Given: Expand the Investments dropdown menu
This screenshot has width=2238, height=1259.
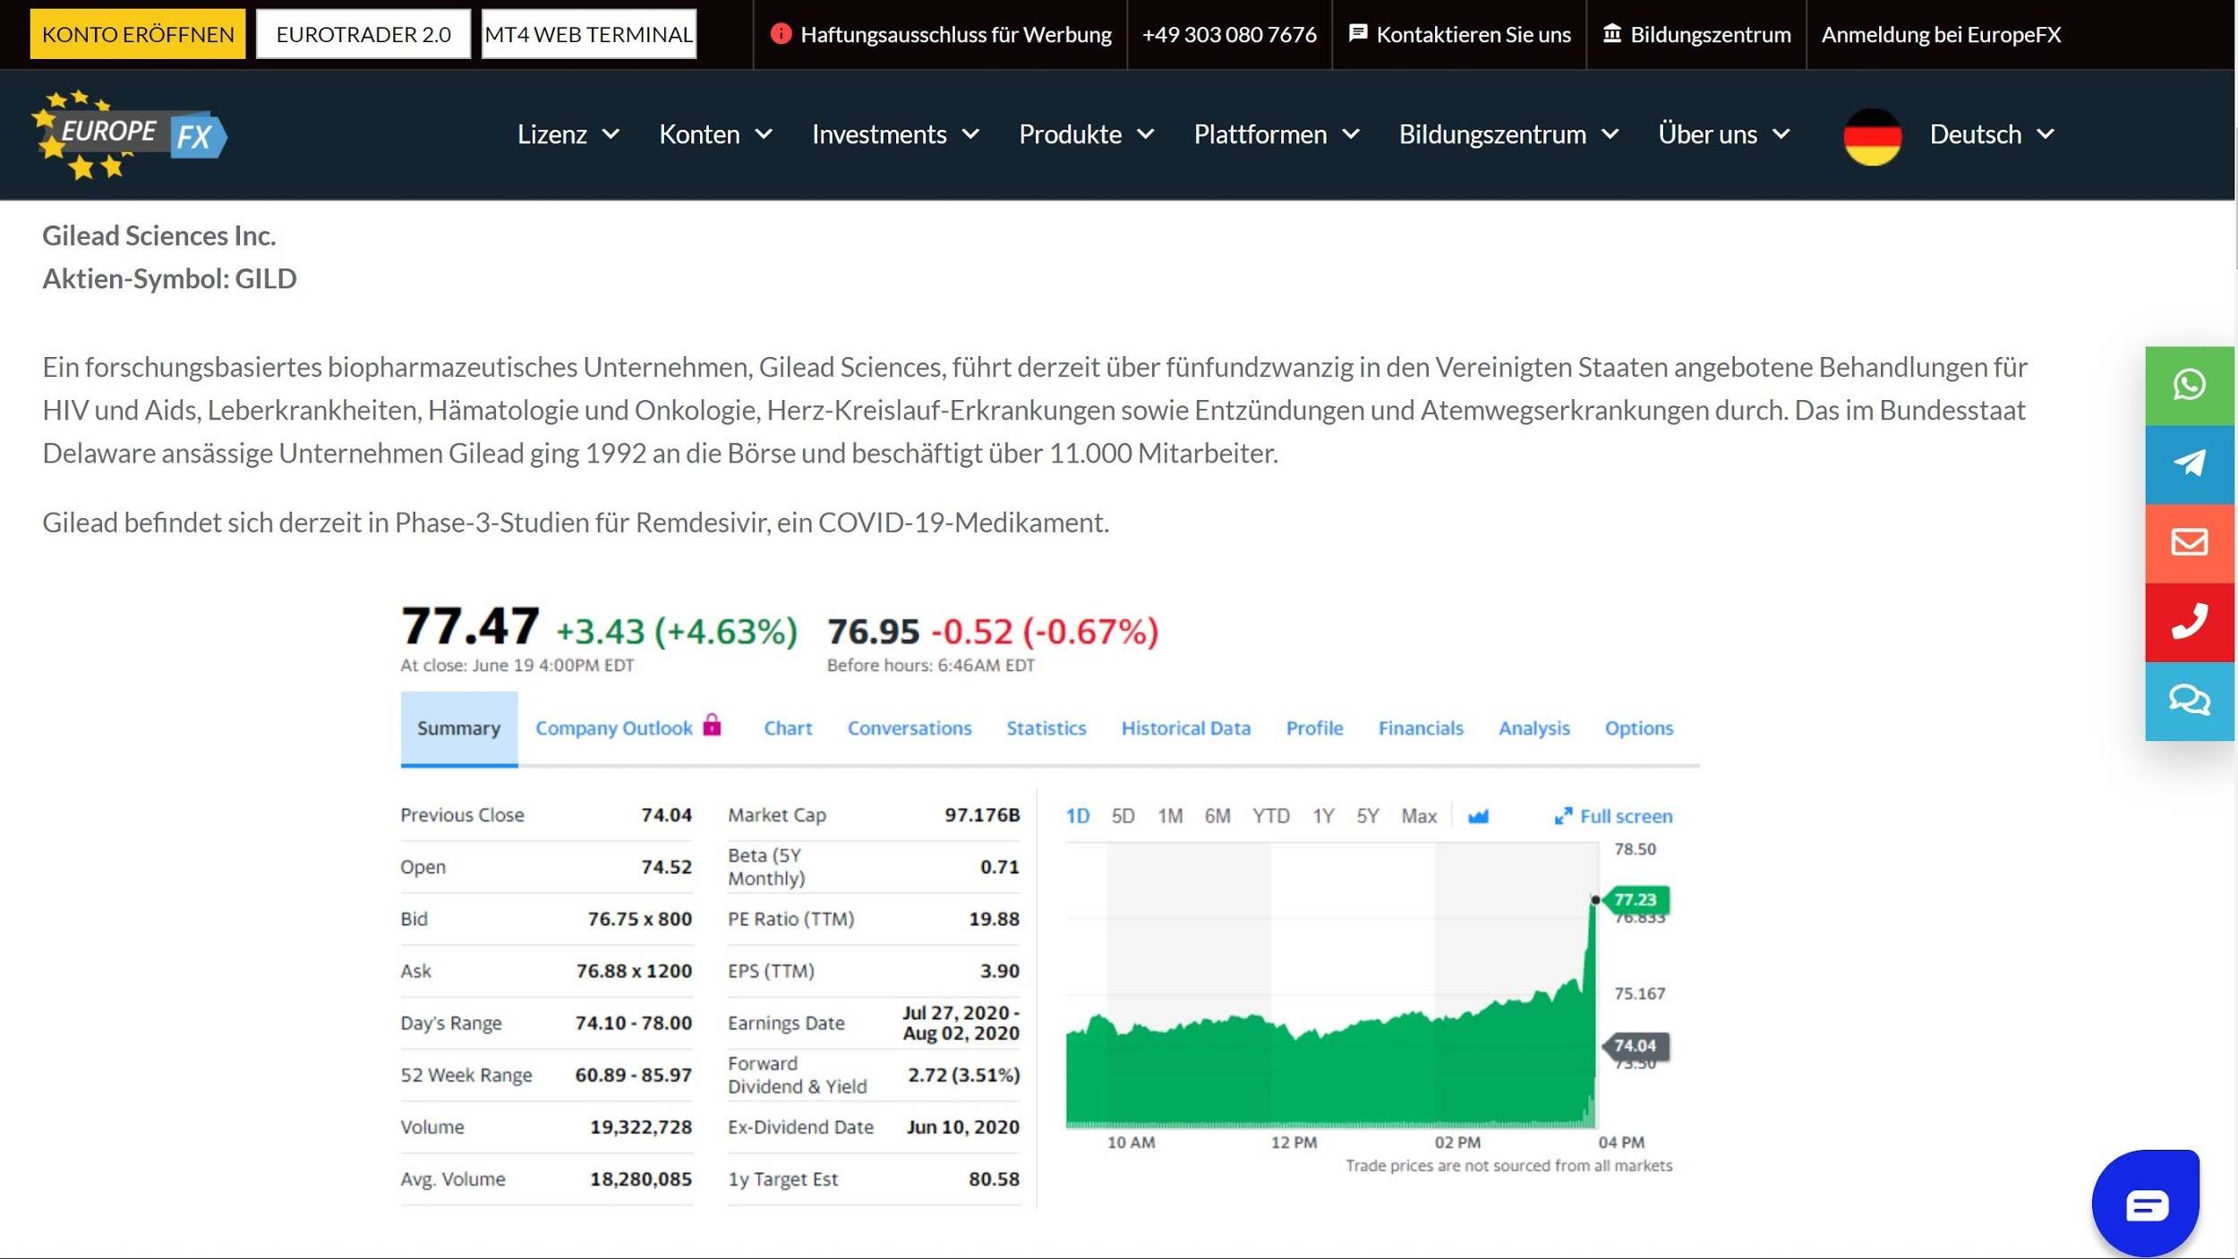Looking at the screenshot, I should click(x=894, y=135).
